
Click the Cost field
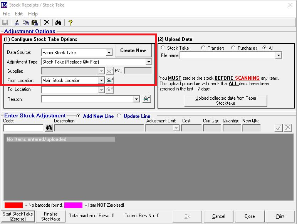pyautogui.click(x=191, y=128)
